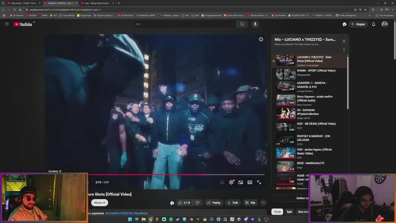396x223 pixels.
Task: Create a clip with the Klip button
Action: (250, 203)
